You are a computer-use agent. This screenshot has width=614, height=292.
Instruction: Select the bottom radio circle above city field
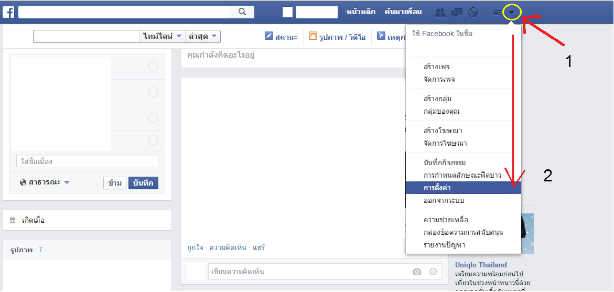[153, 140]
